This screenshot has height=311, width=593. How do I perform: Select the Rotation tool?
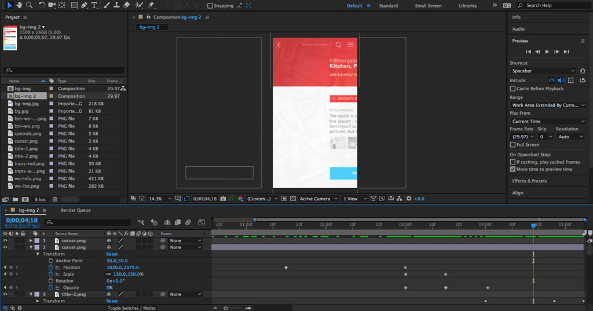pyautogui.click(x=42, y=5)
